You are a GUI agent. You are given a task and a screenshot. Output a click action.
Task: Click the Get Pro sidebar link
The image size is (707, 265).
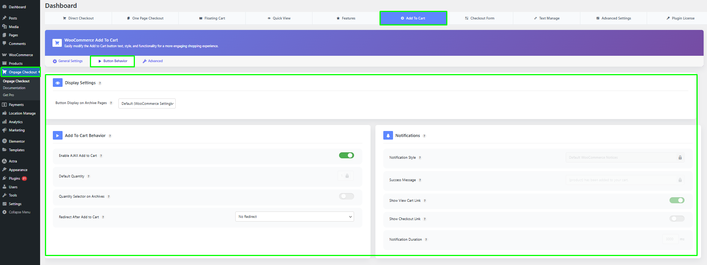pos(9,95)
